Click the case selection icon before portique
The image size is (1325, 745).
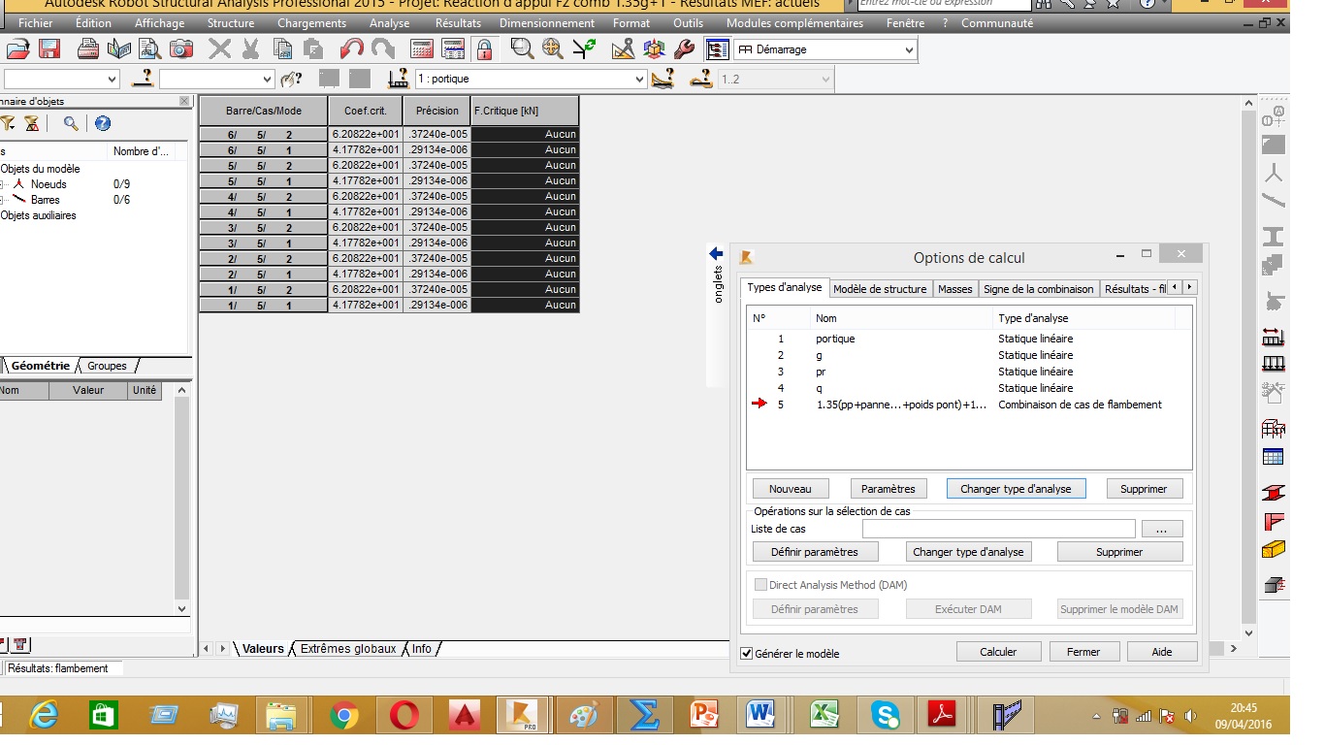click(398, 79)
